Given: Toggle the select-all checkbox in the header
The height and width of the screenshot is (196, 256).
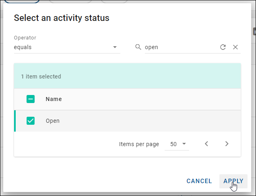Looking at the screenshot, I should (x=31, y=99).
